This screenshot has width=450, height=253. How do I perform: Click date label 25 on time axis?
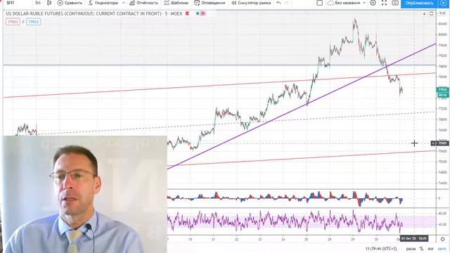pos(307,239)
